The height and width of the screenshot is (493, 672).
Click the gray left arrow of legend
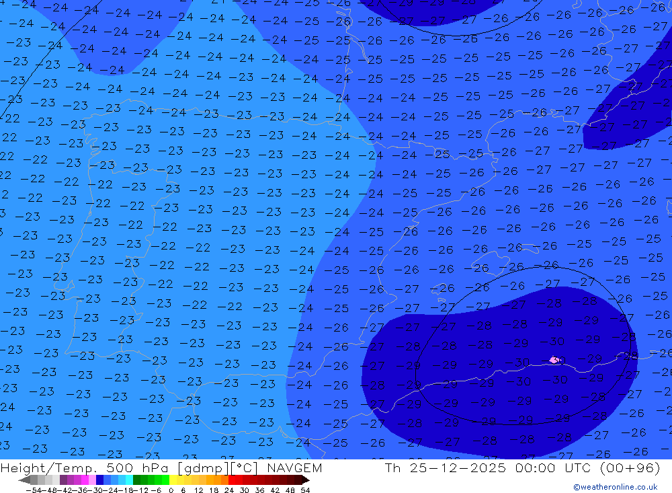click(24, 480)
